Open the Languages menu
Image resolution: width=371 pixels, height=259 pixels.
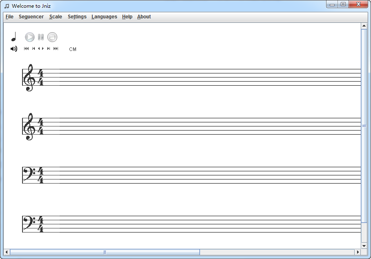click(104, 17)
